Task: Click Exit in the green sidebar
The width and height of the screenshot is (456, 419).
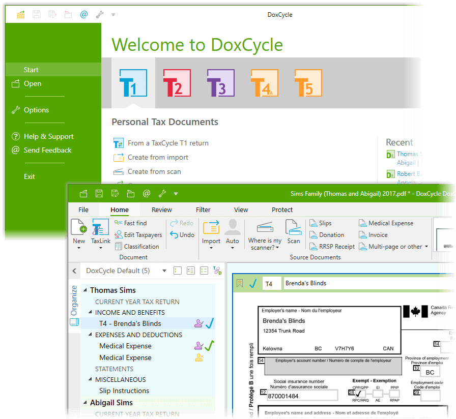Action: click(30, 176)
